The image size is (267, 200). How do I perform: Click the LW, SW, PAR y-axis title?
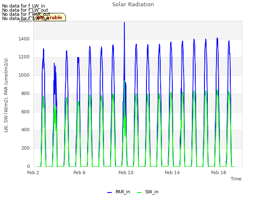pos(6,95)
